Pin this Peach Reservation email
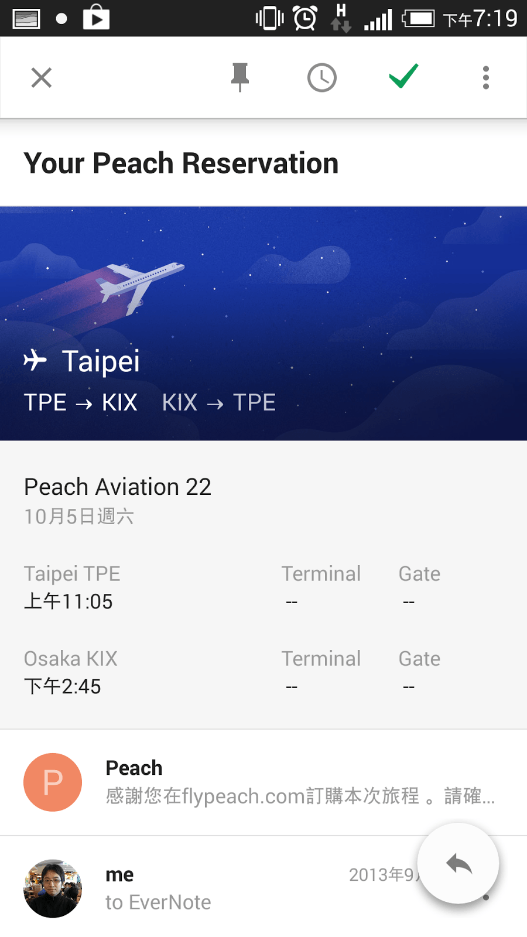This screenshot has height=937, width=527. point(239,77)
